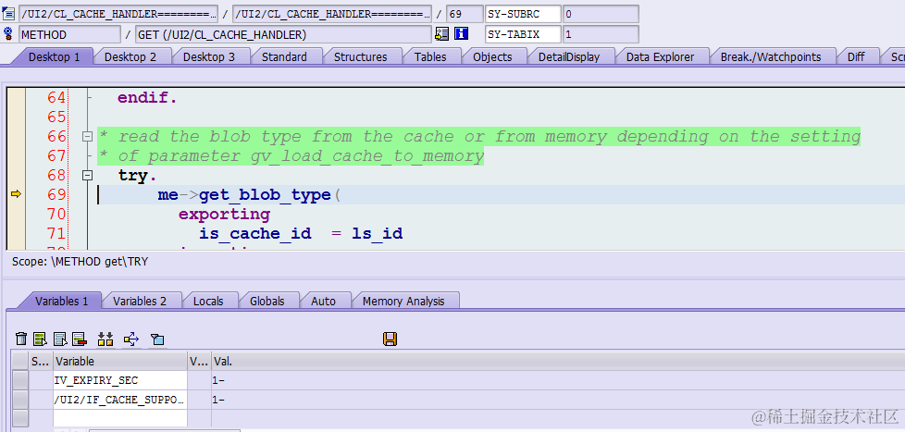Click the SY-SUBRC value field showing 0
The image size is (905, 432).
tap(601, 13)
